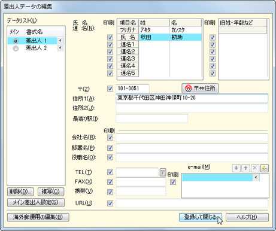The image size is (276, 231).
Task: Click the TEL number format icon
Action: [163, 172]
